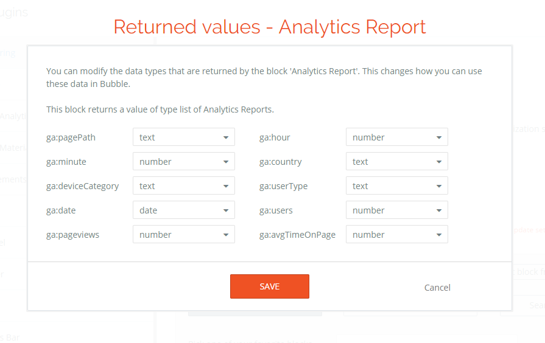Select the ga:pageviews type dropdown

(183, 235)
